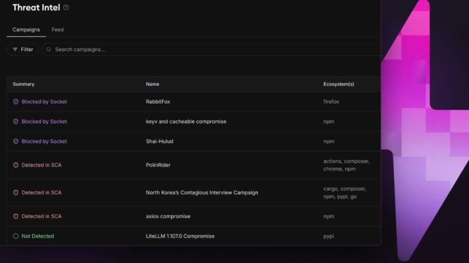Screen dimensions: 469x263
Task: Open the Feed tab
Action: pyautogui.click(x=57, y=30)
